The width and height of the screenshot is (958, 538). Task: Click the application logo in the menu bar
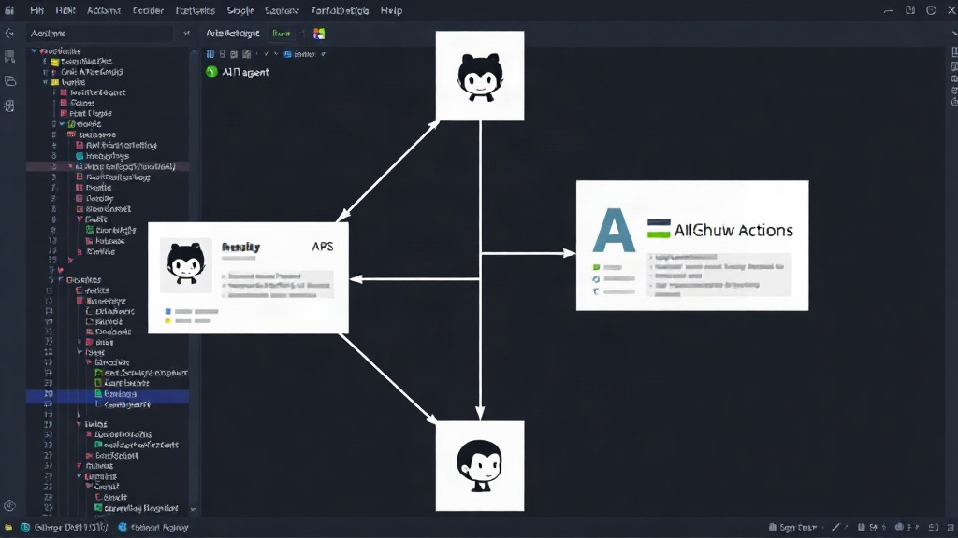click(9, 10)
